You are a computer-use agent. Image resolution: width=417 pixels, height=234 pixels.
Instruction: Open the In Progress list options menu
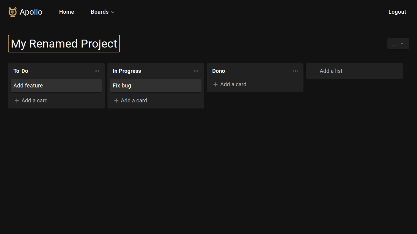tap(196, 71)
